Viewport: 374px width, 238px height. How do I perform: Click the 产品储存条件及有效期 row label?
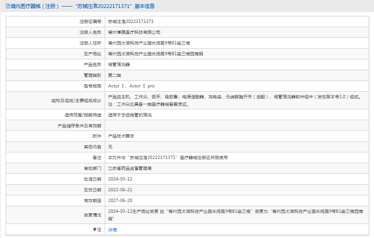tap(79, 126)
